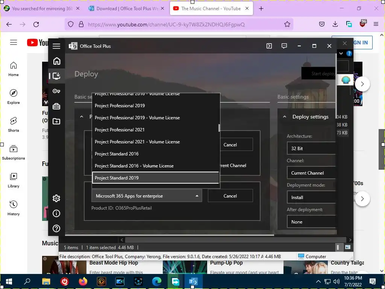Image resolution: width=385 pixels, height=289 pixels.
Task: Go back to the previous page
Action: (9, 24)
